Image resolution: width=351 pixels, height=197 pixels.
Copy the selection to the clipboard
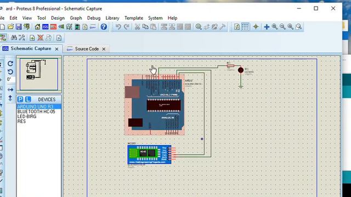pyautogui.click(x=145, y=27)
